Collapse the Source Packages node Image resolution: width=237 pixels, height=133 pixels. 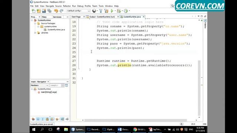tap(35, 23)
